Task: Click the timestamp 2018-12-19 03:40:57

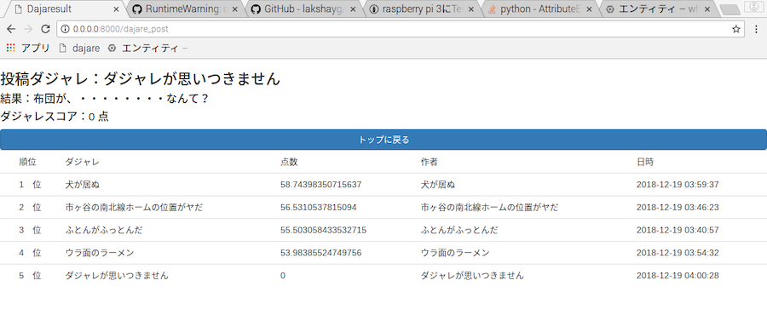Action: click(x=678, y=230)
